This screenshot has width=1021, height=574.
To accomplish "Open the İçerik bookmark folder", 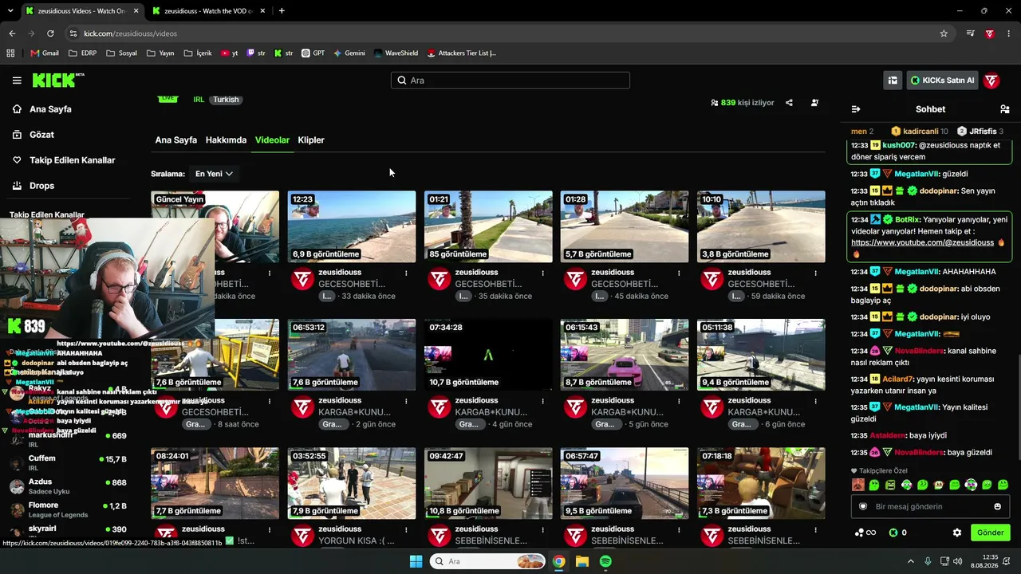I will [x=198, y=53].
